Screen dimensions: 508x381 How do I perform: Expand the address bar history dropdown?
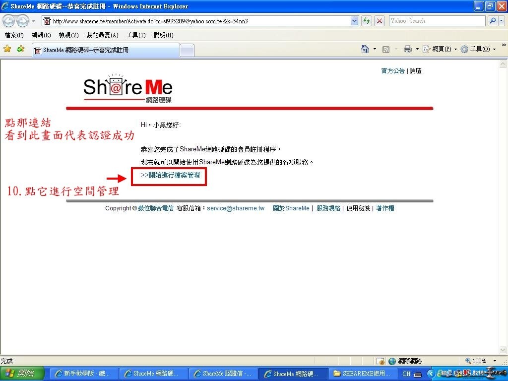click(354, 21)
